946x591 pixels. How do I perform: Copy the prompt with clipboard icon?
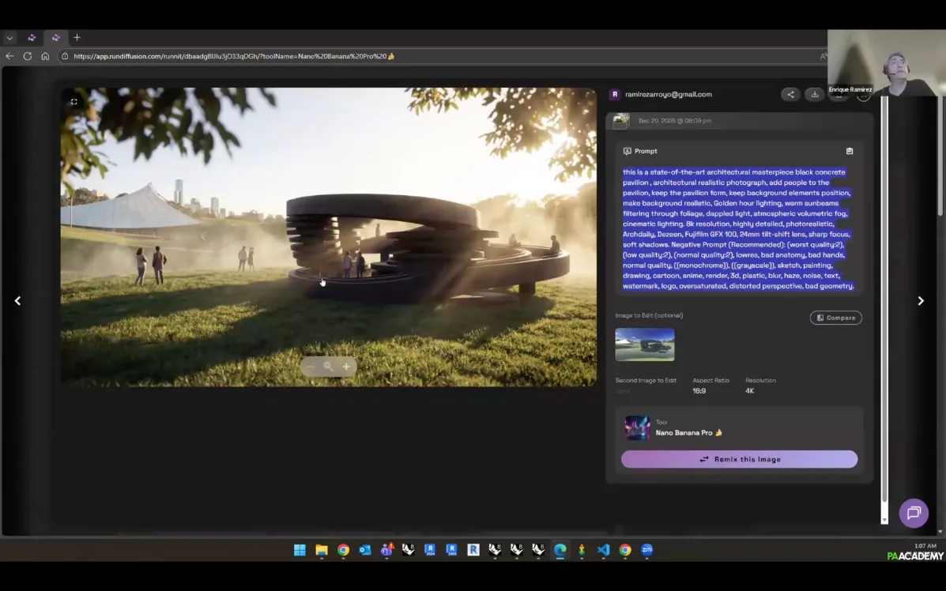(x=850, y=151)
